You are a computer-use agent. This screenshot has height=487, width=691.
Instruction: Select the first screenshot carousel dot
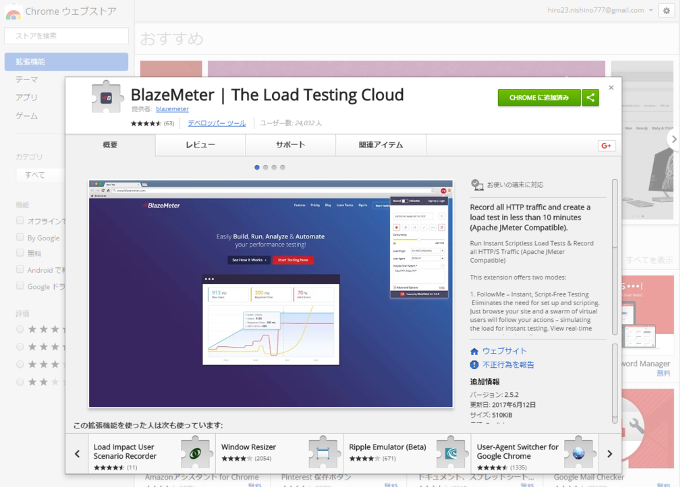pos(257,167)
